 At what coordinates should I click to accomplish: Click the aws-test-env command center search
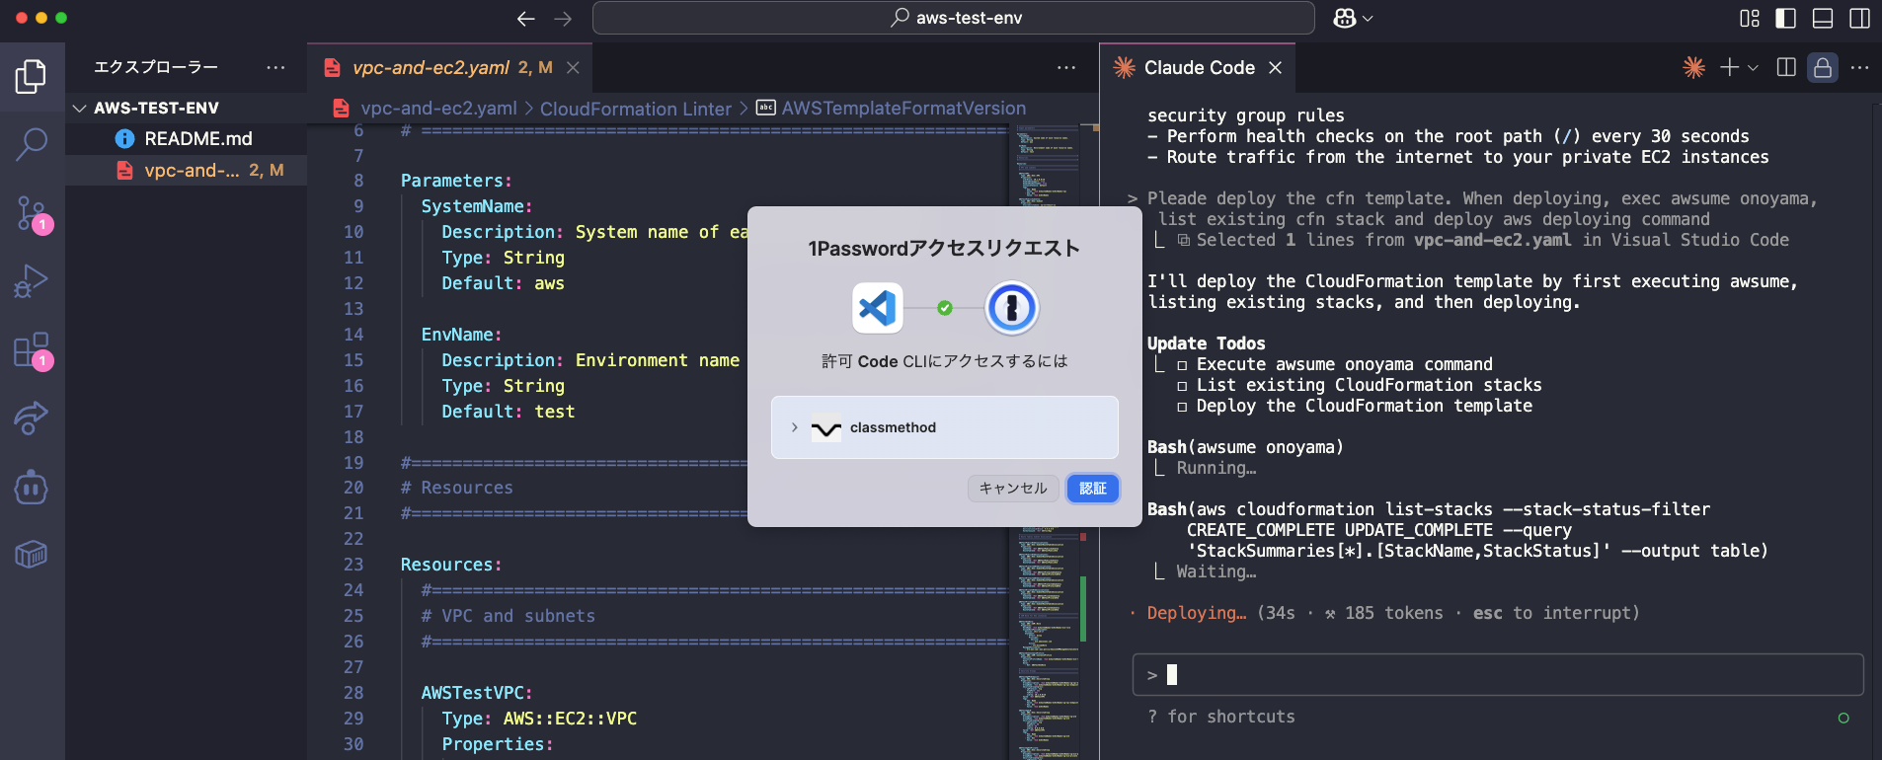[x=954, y=18]
